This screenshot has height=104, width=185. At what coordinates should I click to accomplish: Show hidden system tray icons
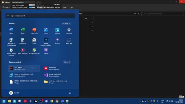click(140, 101)
